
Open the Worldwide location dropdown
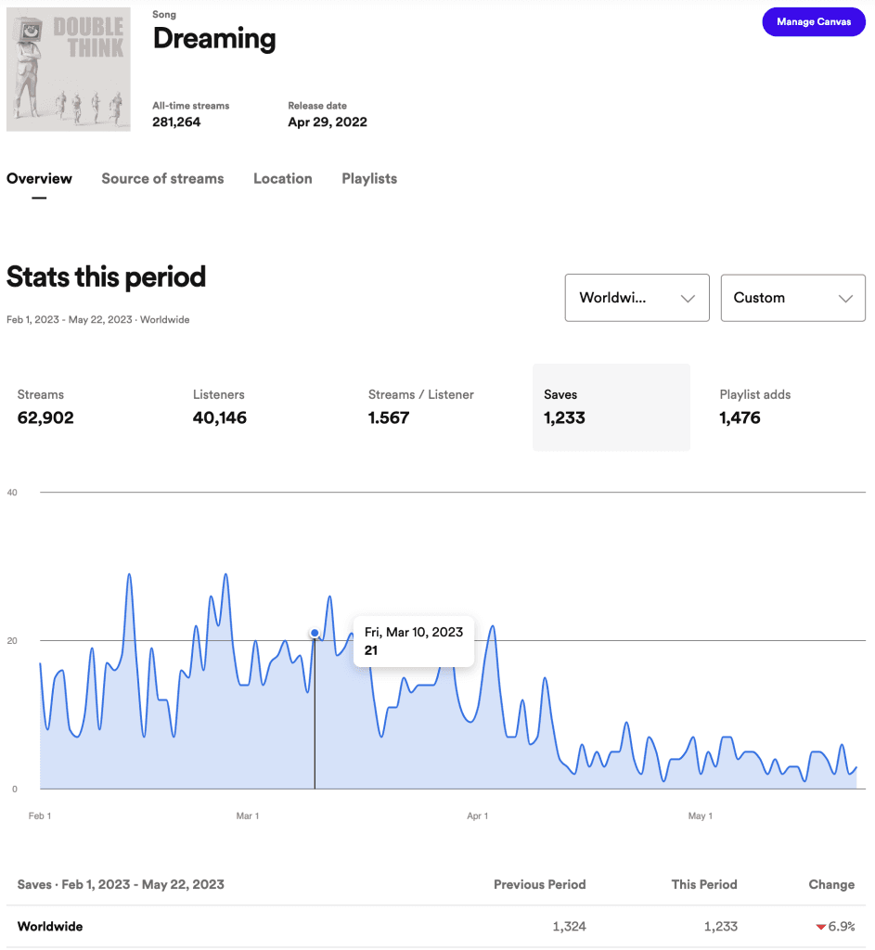[637, 298]
